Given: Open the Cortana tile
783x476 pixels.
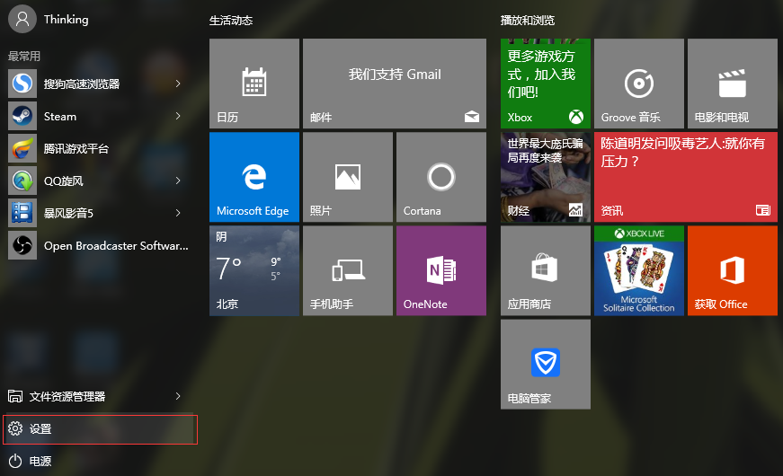Looking at the screenshot, I should [x=440, y=177].
